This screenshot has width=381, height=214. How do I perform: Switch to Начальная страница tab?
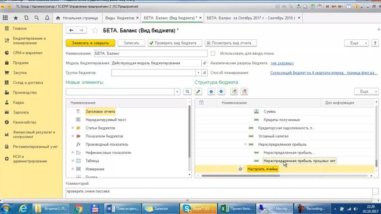(x=77, y=18)
